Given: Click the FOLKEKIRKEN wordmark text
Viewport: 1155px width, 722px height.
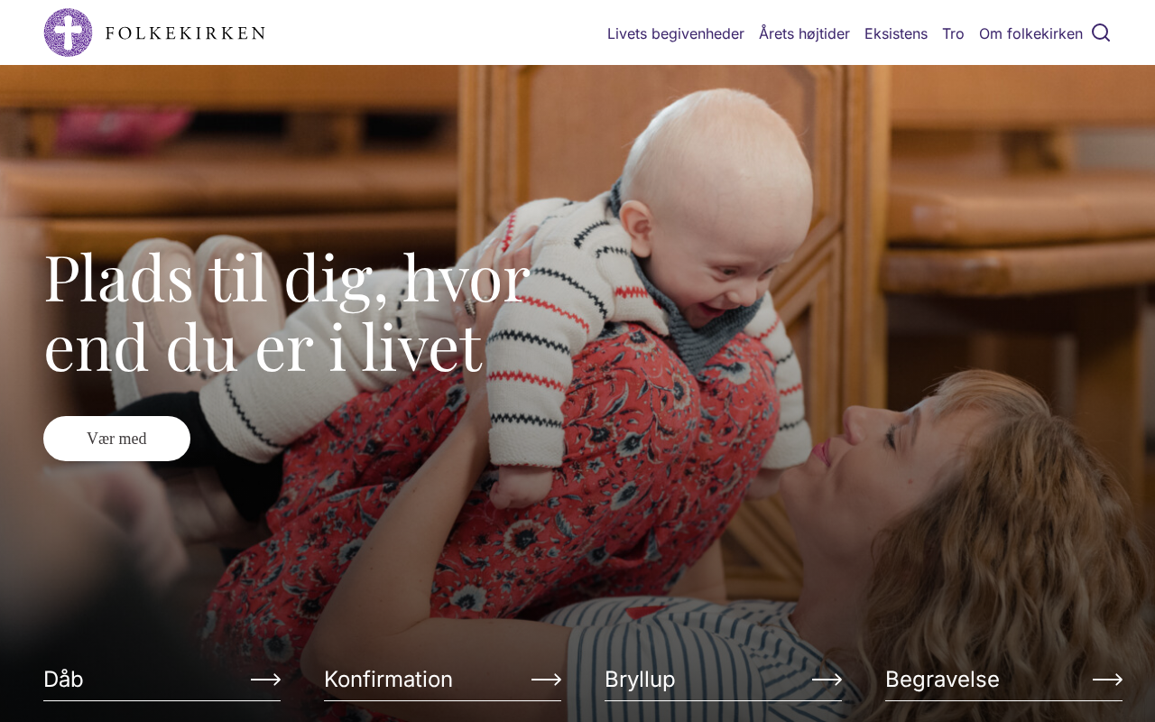Looking at the screenshot, I should (x=185, y=33).
